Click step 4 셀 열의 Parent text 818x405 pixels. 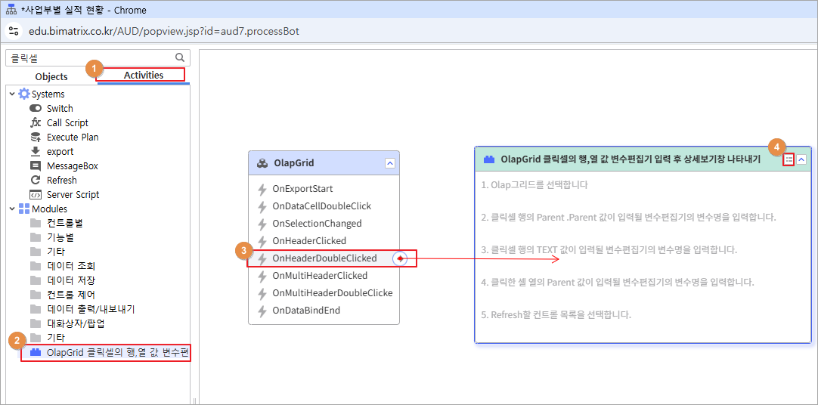coord(617,283)
